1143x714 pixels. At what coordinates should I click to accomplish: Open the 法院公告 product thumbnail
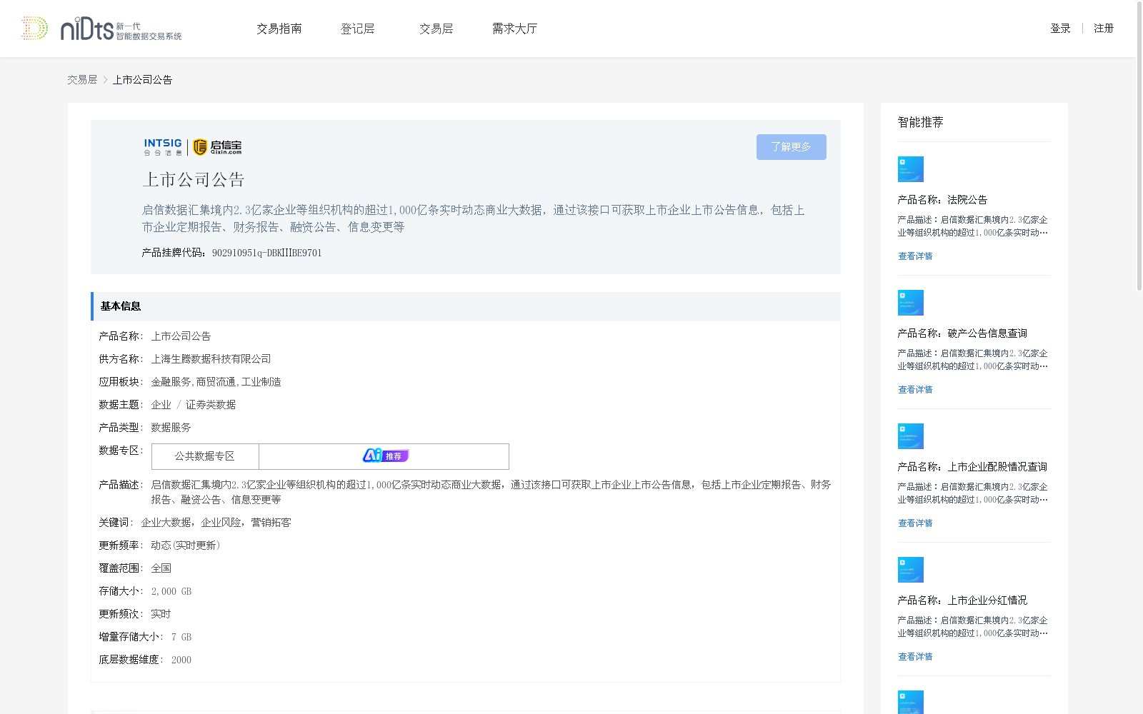pos(911,169)
